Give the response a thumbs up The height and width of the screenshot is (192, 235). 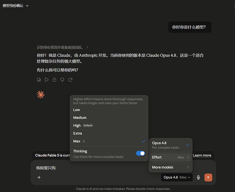click(x=54, y=80)
